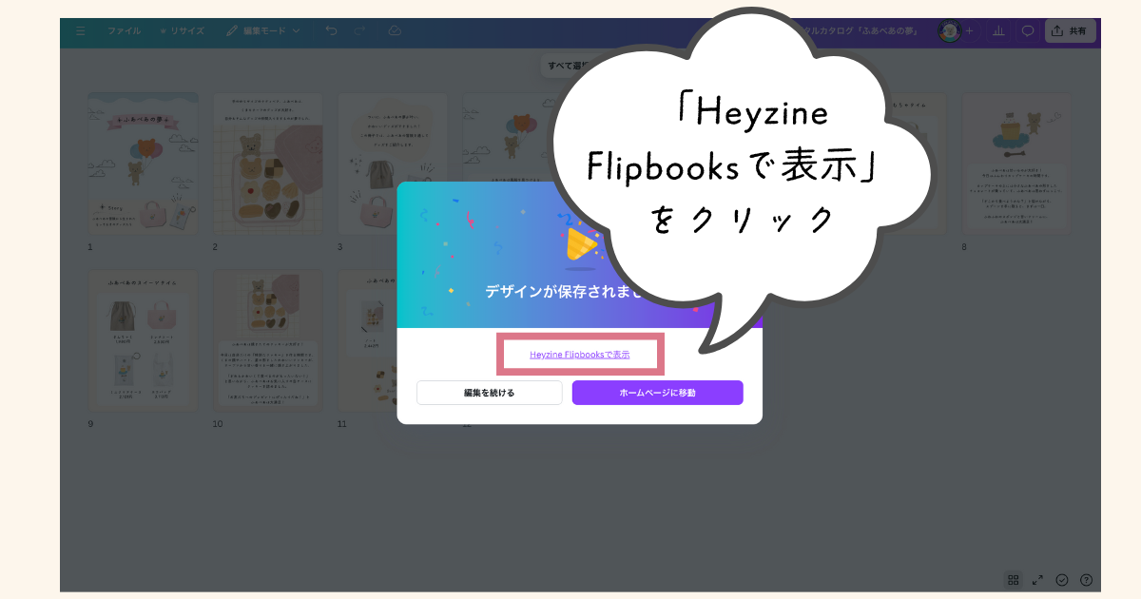Image resolution: width=1141 pixels, height=599 pixels.
Task: Expand the 編集モード dropdown
Action: point(264,30)
